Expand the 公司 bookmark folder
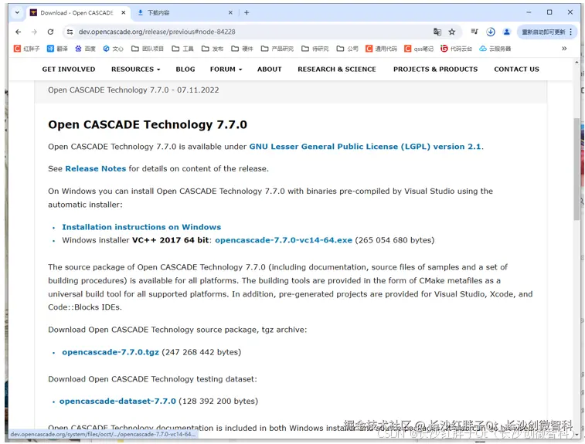Screen dimensions: 585x444 point(347,49)
